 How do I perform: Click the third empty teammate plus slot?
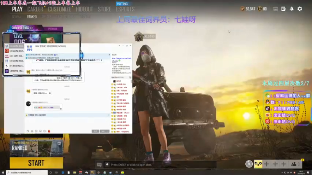pos(284,164)
